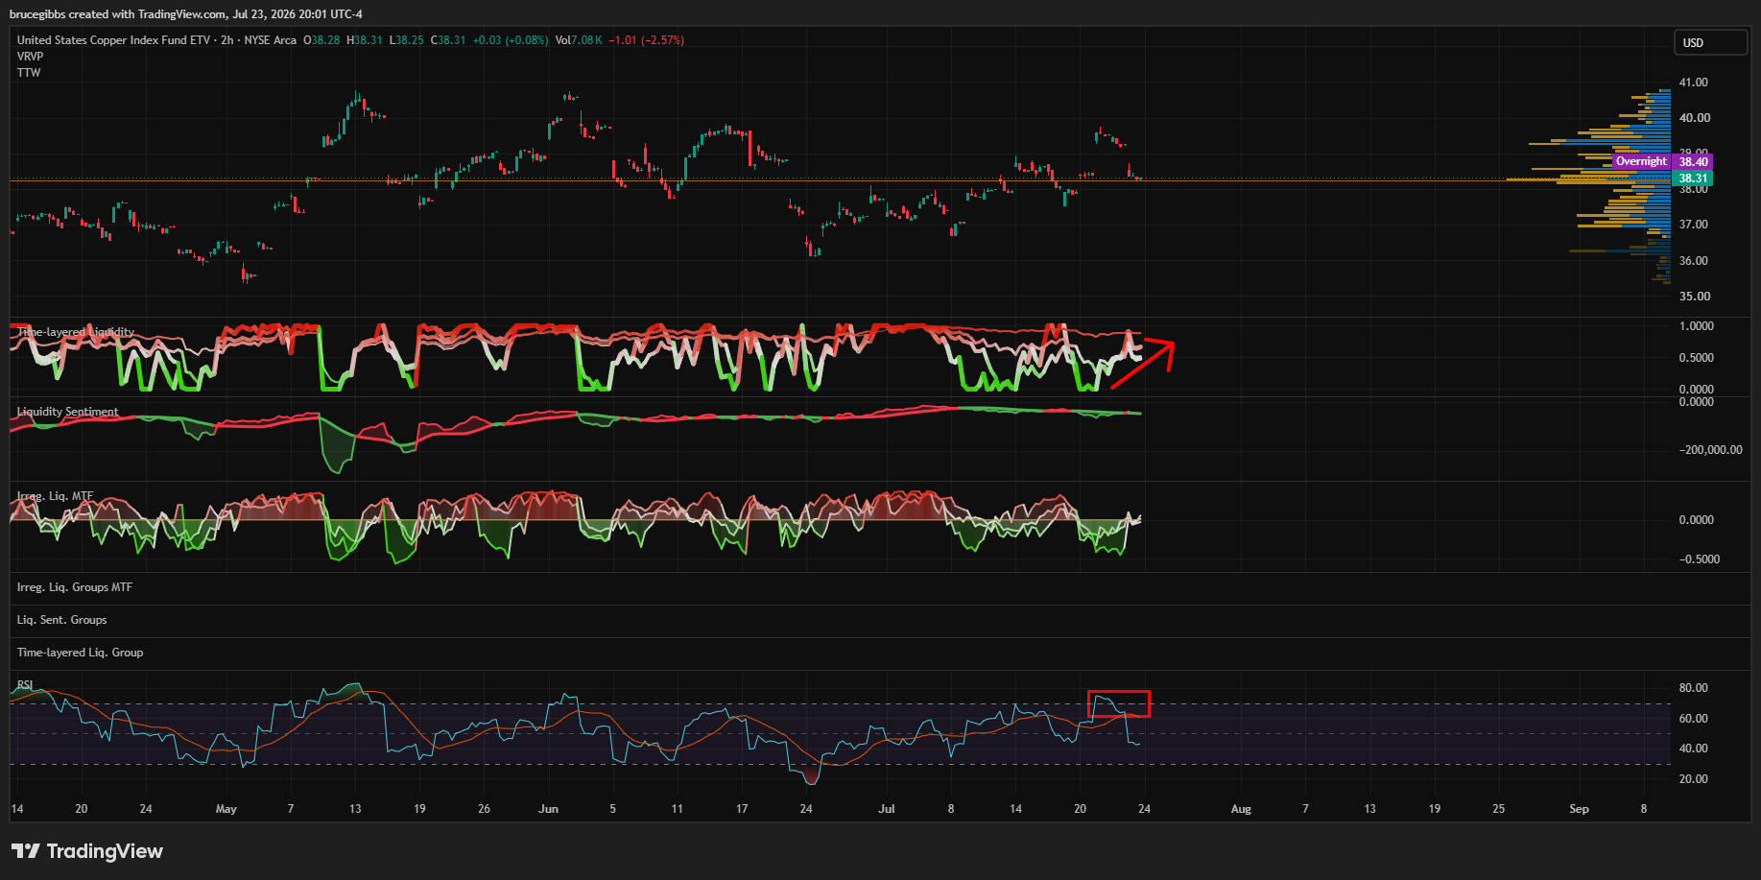Select the purple 38.40 price tag
This screenshot has height=880, width=1761.
point(1693,162)
